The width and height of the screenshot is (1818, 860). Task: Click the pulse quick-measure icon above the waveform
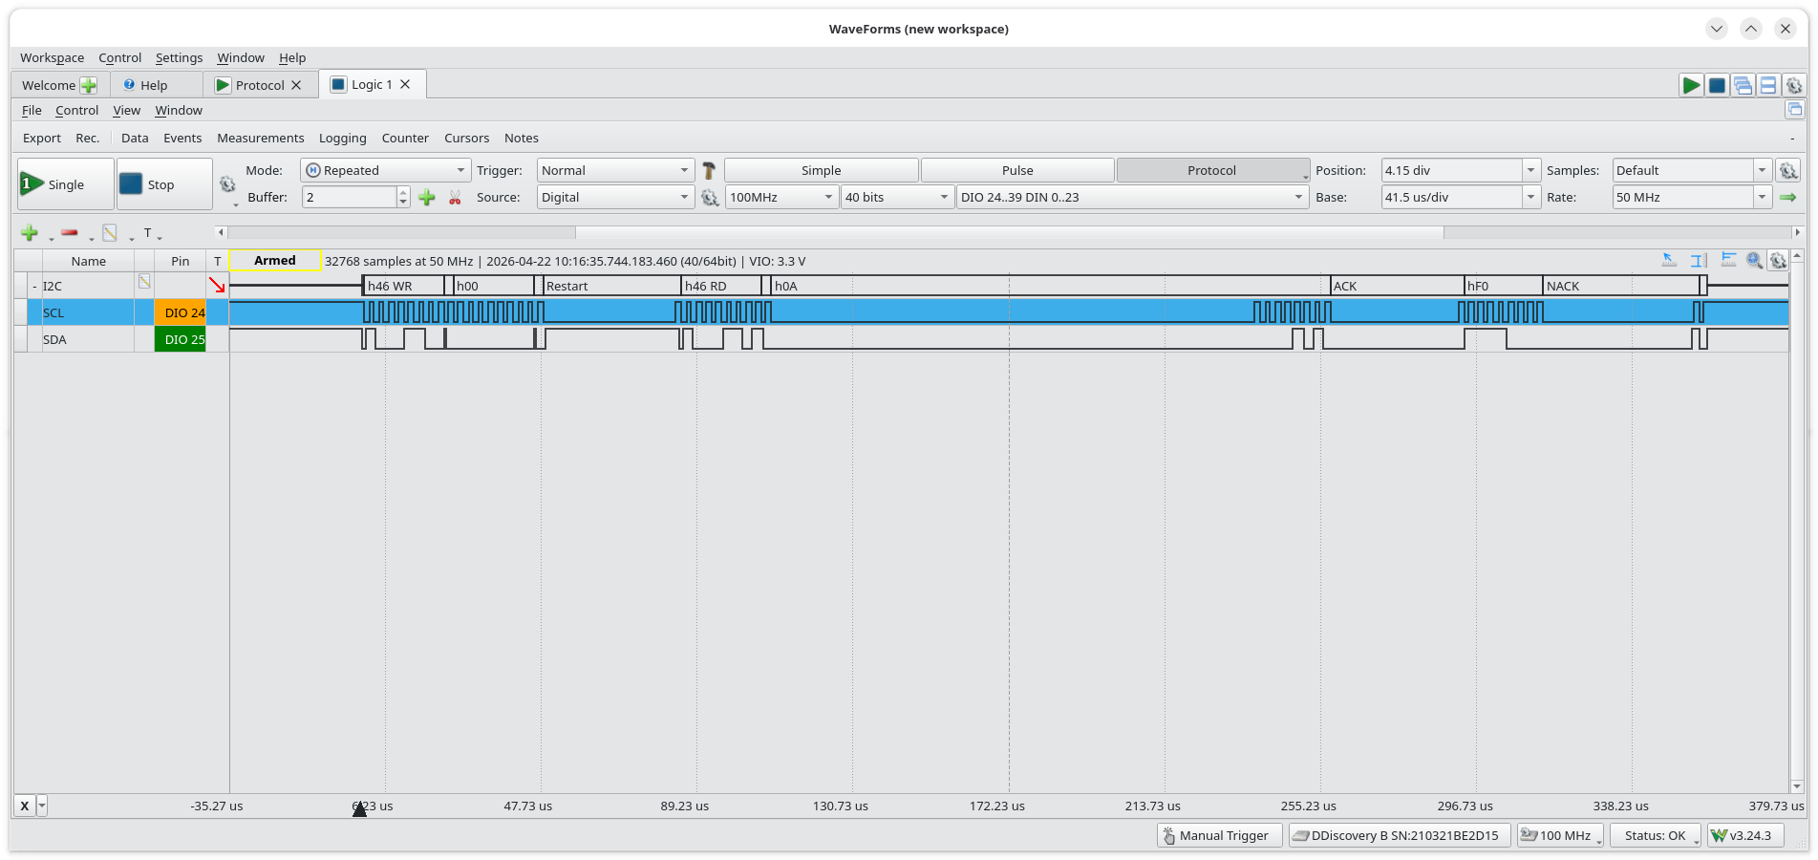[x=1728, y=260]
